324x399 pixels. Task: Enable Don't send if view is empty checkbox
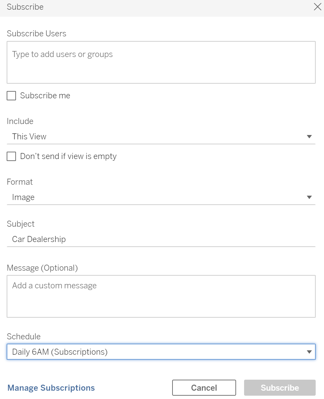click(11, 156)
